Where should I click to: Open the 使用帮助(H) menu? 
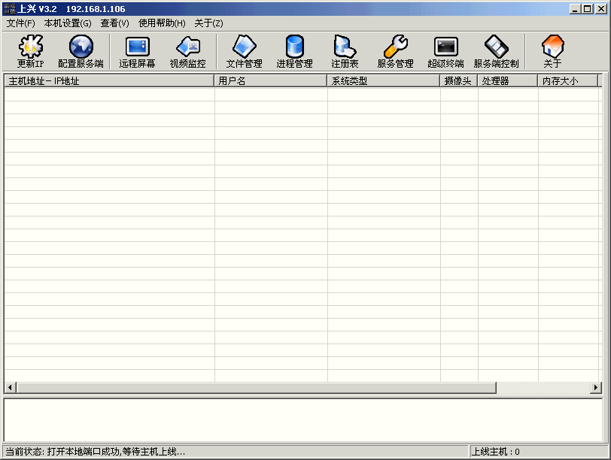click(x=162, y=23)
